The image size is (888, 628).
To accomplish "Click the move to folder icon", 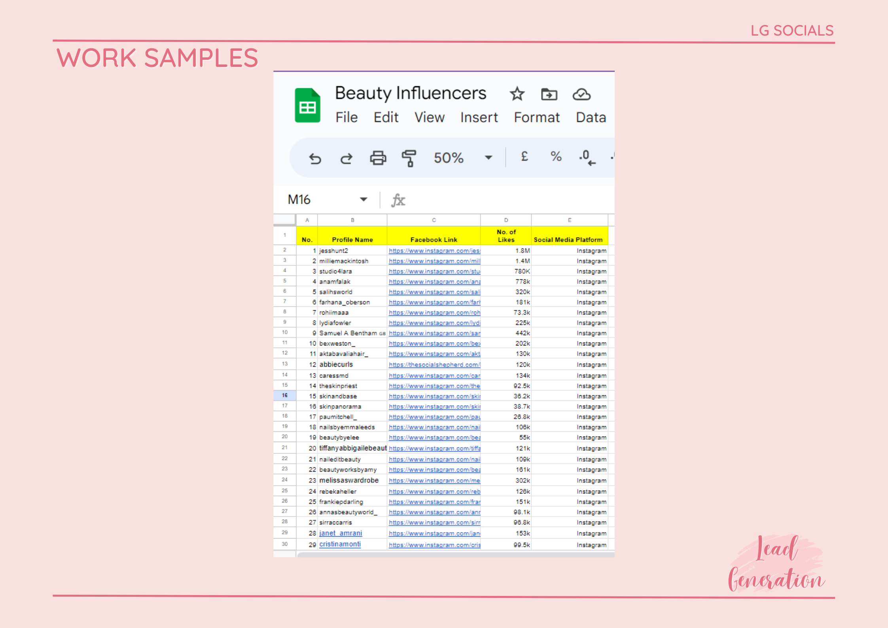I will [x=549, y=95].
